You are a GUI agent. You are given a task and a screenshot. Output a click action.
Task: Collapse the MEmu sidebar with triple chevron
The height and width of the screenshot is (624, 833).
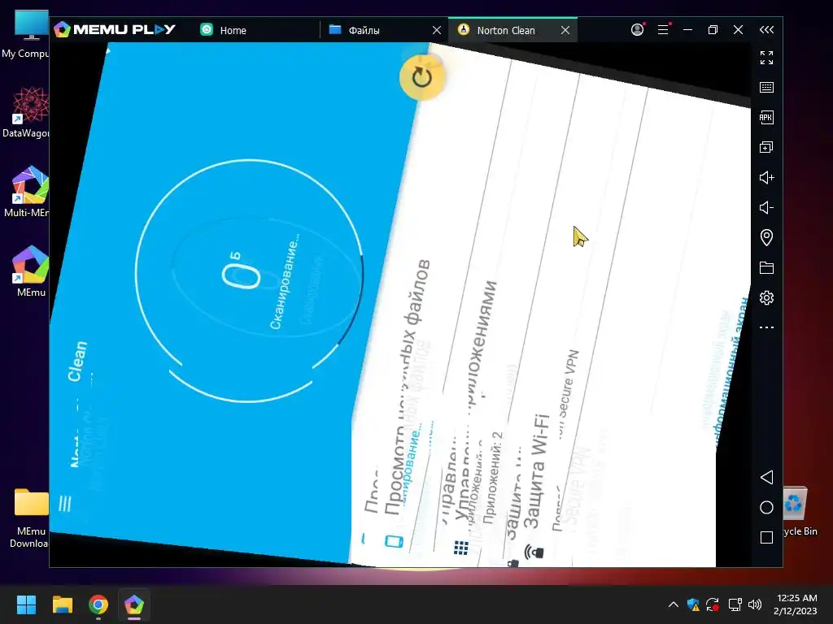(x=766, y=30)
